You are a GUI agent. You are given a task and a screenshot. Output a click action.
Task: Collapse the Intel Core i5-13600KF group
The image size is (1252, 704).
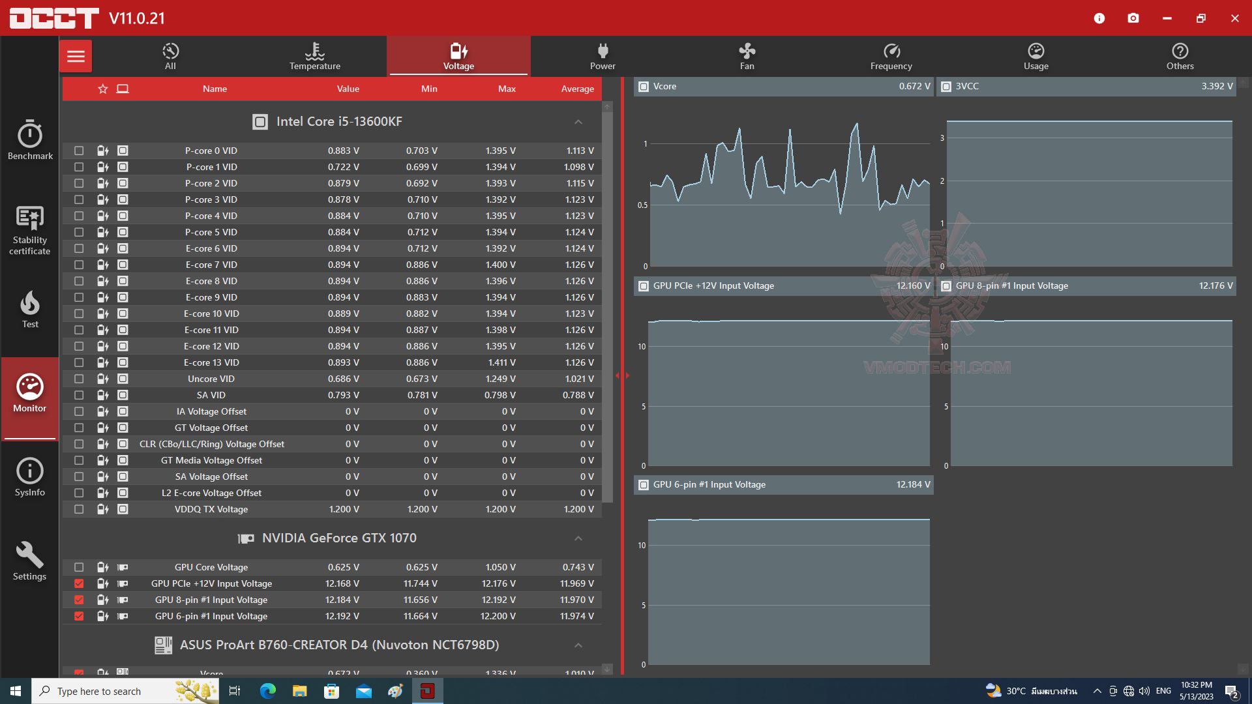(578, 122)
